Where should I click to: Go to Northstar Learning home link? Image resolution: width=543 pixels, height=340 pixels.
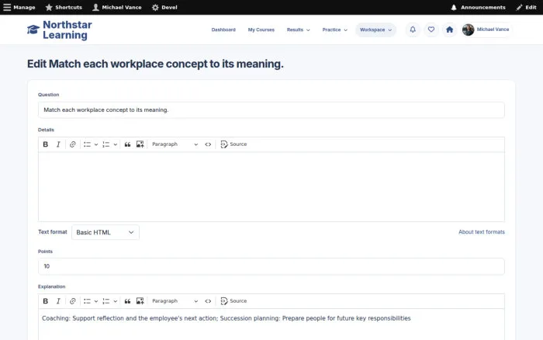point(67,29)
